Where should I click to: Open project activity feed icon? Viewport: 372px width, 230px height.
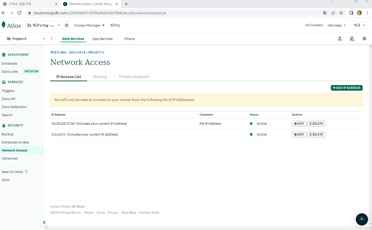pyautogui.click(x=352, y=39)
